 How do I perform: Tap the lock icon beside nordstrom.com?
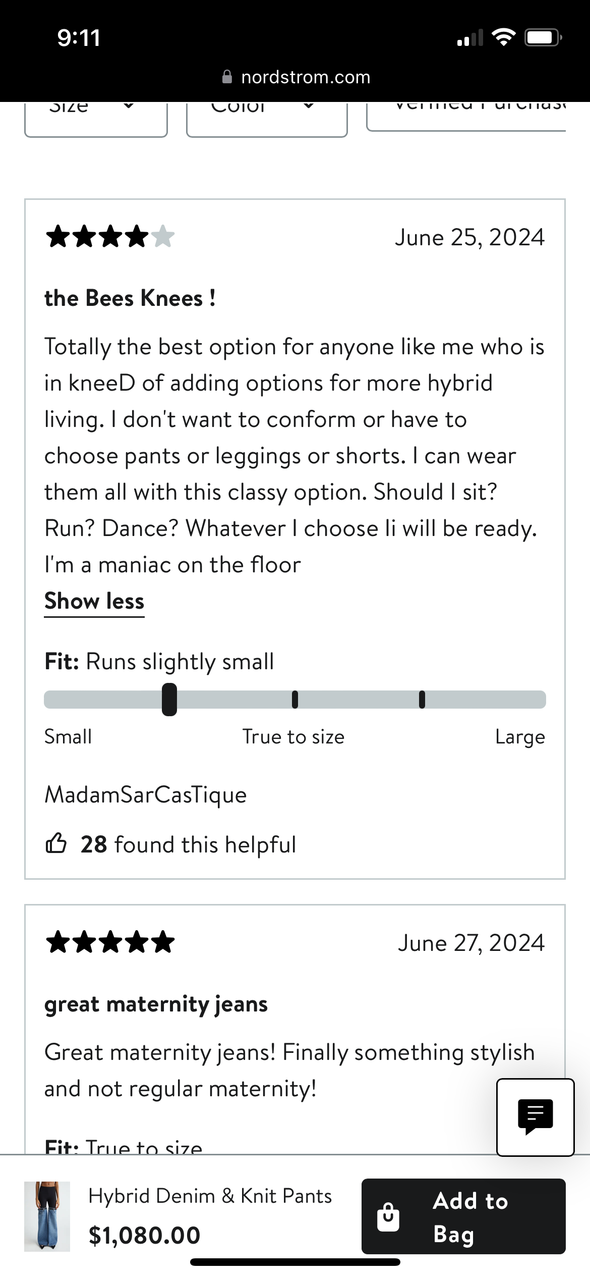coord(227,77)
